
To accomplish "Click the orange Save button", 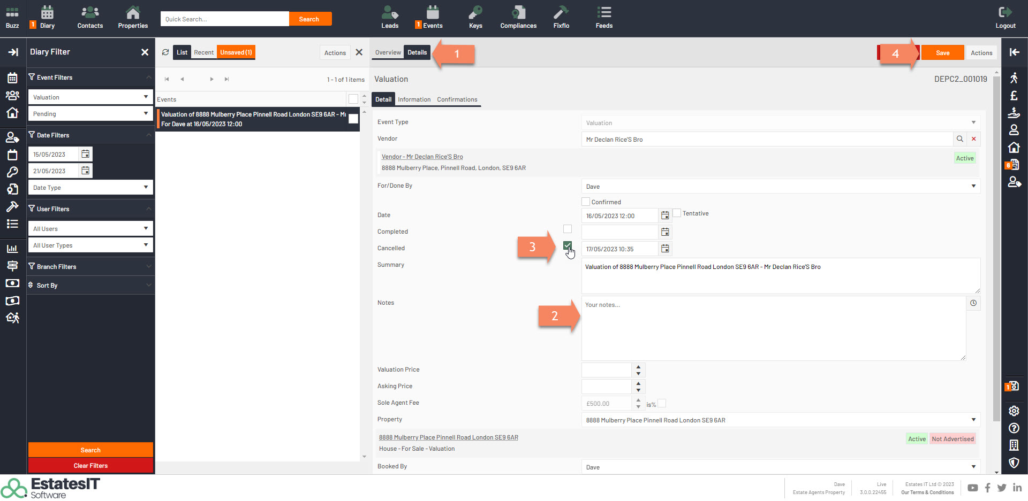I will (x=942, y=53).
